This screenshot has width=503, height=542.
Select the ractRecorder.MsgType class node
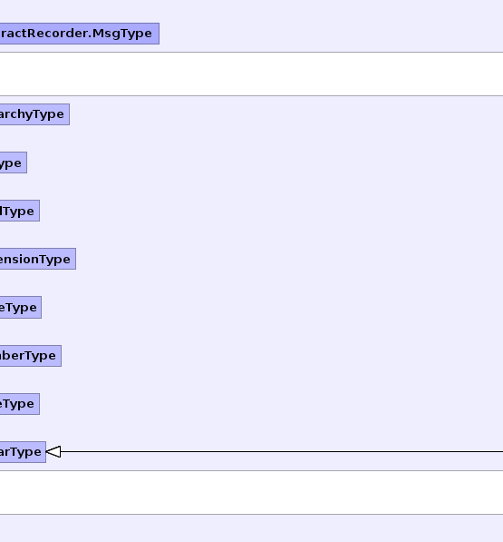80,34
